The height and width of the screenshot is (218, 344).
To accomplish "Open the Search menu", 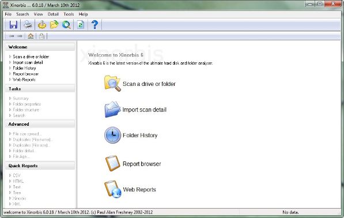I will point(22,14).
